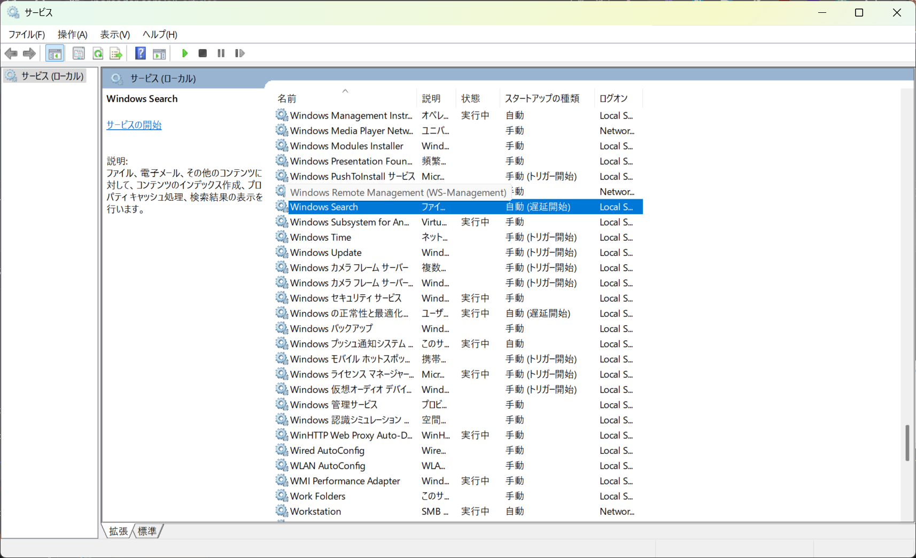Sort by スタートアップの種類 column header
Viewport: 916px width, 558px height.
point(546,98)
